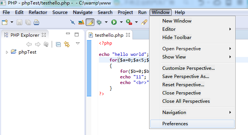Close the testhello.php editor tab
The image size is (248, 135).
[128, 35]
